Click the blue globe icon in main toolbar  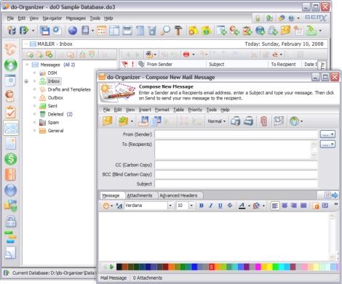[x=73, y=31]
